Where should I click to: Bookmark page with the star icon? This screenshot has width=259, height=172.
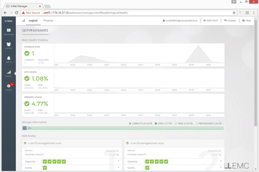pos(234,13)
